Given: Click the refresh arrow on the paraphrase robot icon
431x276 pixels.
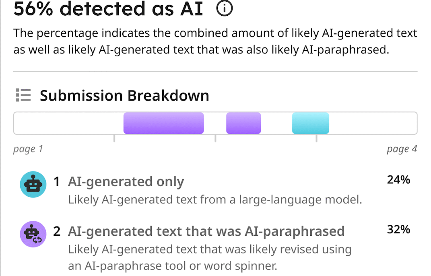Looking at the screenshot, I should (x=37, y=239).
